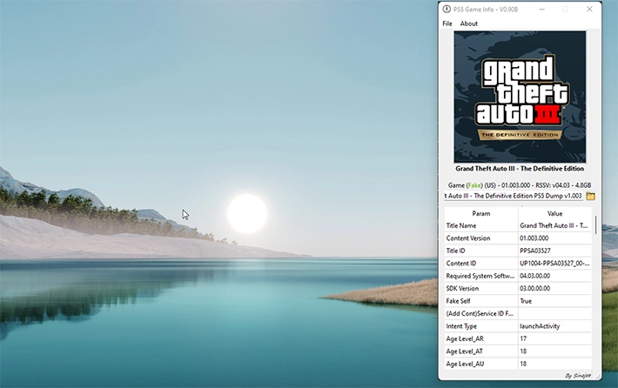618x388 pixels.
Task: Click the GTA III cover art thumbnail
Action: [520, 97]
